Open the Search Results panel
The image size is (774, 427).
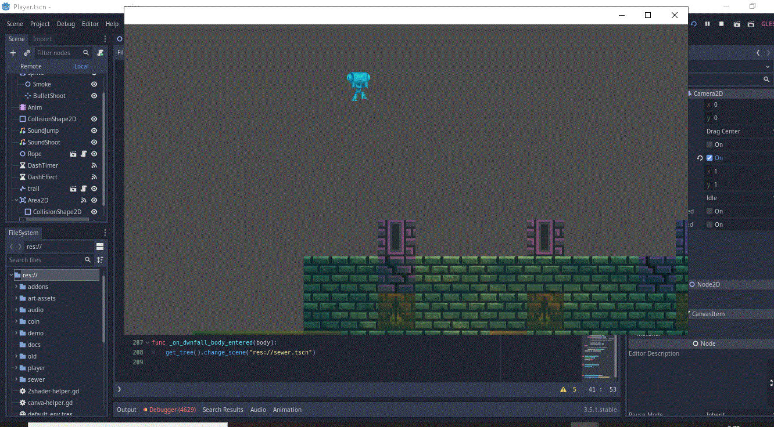pyautogui.click(x=223, y=410)
